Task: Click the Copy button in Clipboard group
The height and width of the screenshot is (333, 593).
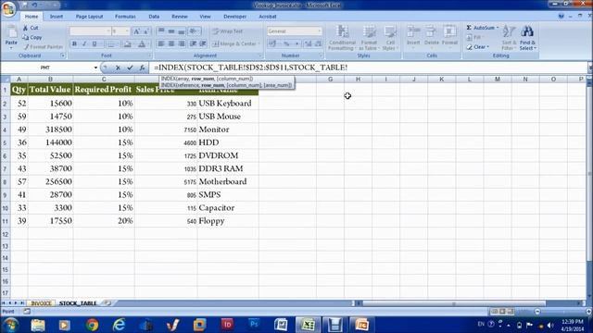Action: (32, 37)
